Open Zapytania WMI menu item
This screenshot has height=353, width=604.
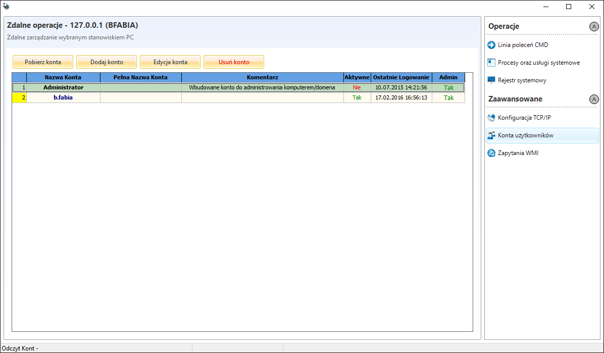(518, 153)
